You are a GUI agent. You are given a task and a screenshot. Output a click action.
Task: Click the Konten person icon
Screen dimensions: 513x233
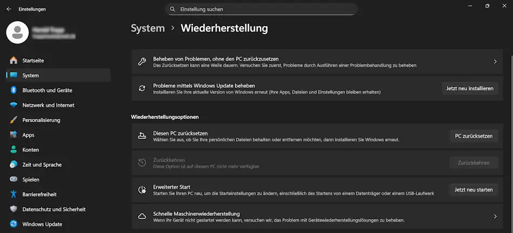click(13, 150)
